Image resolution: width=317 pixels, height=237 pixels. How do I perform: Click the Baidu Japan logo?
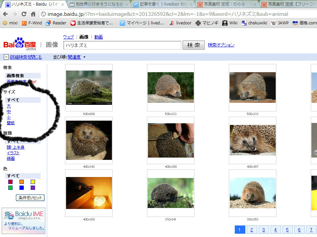(x=19, y=44)
